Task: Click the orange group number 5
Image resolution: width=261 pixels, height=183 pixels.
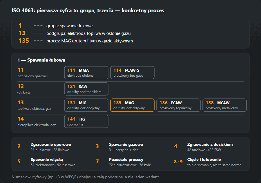Action: 19,162
